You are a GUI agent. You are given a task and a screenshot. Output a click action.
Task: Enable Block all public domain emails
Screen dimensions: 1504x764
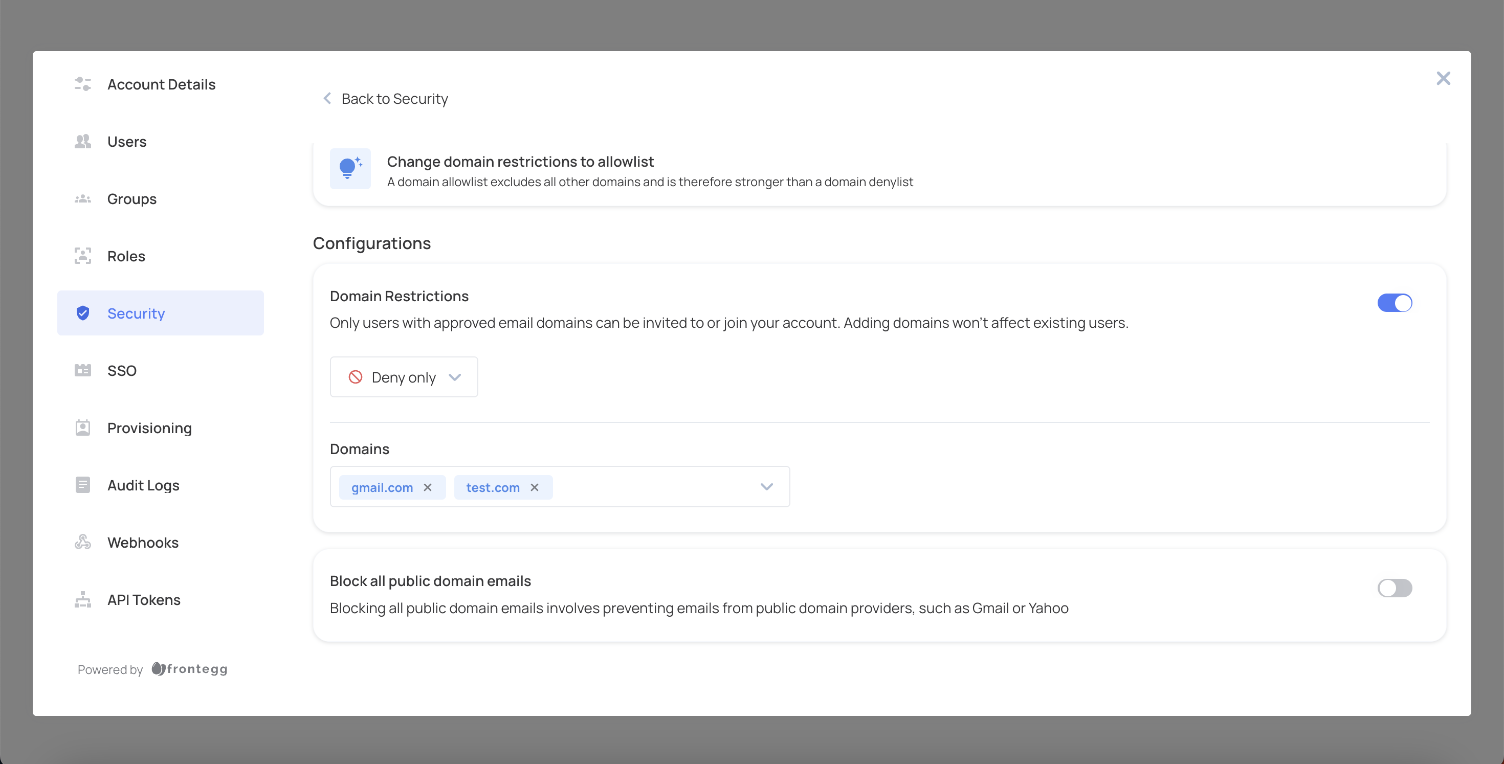pyautogui.click(x=1394, y=588)
